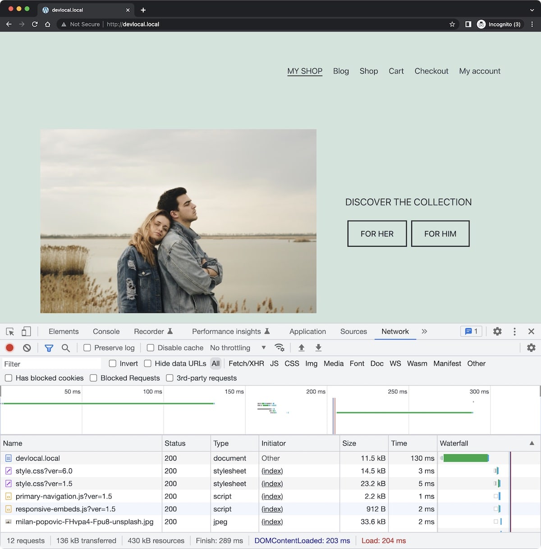Screen dimensions: 541x549
Task: Open the No throttling dropdown
Action: (238, 348)
